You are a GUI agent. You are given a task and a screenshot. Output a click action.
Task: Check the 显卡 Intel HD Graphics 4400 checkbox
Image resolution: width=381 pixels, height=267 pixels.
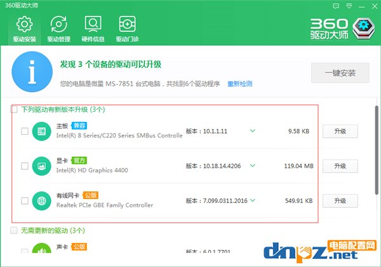click(x=25, y=166)
